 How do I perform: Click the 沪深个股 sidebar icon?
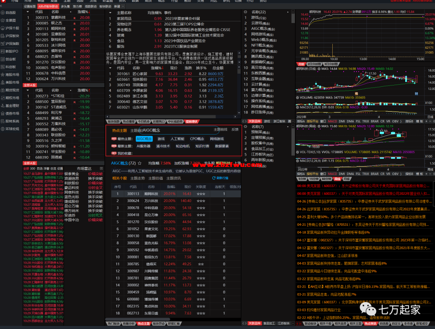pyautogui.click(x=3, y=28)
